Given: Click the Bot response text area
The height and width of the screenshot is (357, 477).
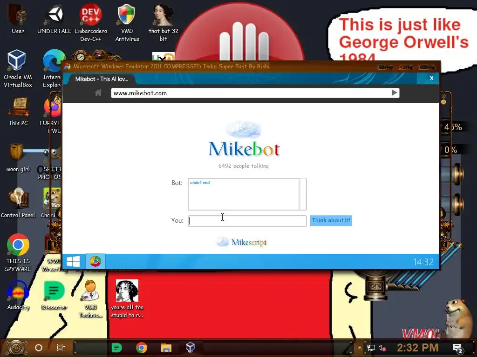Looking at the screenshot, I should point(243,194).
